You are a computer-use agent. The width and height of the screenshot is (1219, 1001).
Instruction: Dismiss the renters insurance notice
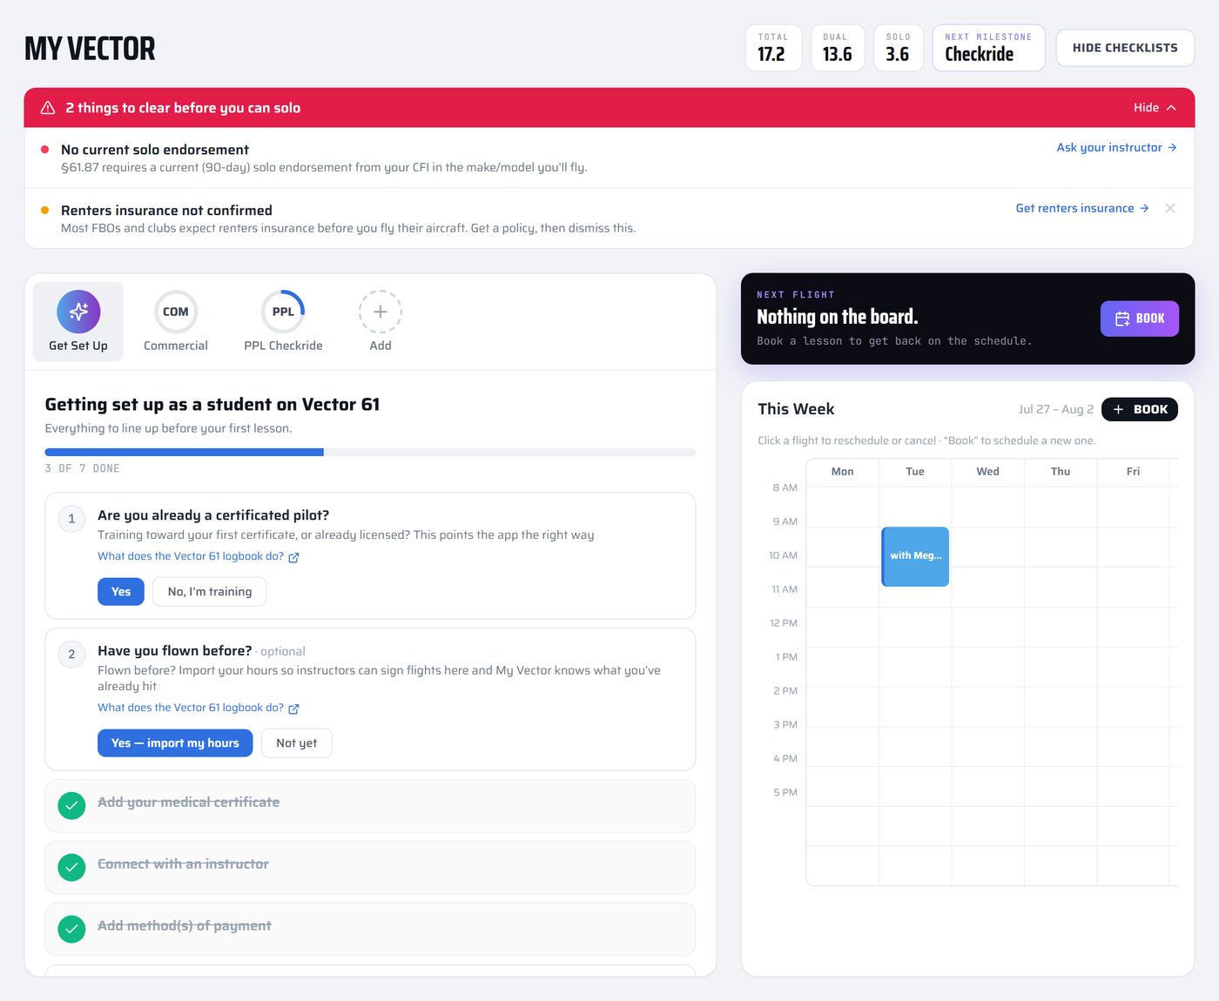coord(1170,208)
